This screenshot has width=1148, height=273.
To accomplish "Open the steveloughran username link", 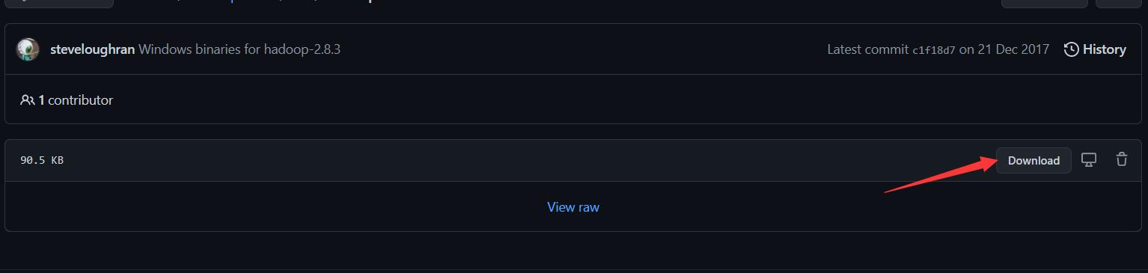I will (x=93, y=49).
